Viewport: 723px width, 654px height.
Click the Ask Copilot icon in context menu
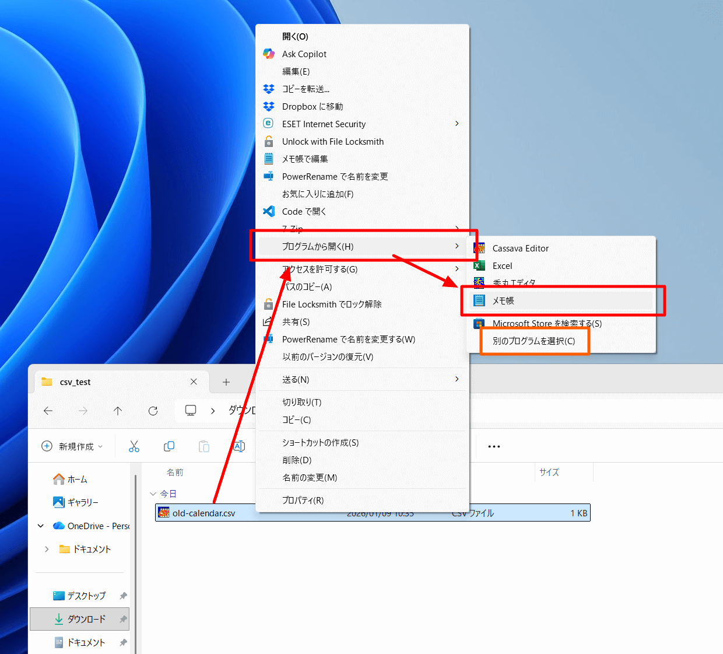tap(268, 54)
